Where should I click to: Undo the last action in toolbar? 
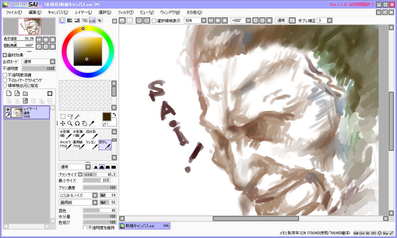pos(122,20)
